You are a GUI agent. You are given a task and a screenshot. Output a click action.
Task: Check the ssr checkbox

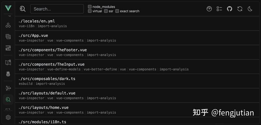pos(106,11)
